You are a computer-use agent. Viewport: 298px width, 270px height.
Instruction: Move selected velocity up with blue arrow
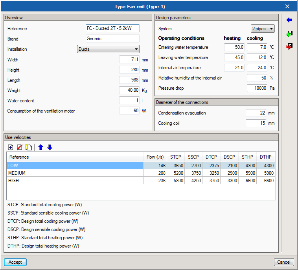pos(40,147)
